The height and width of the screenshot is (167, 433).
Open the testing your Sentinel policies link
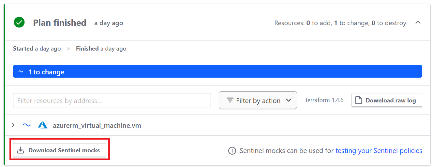click(x=379, y=151)
